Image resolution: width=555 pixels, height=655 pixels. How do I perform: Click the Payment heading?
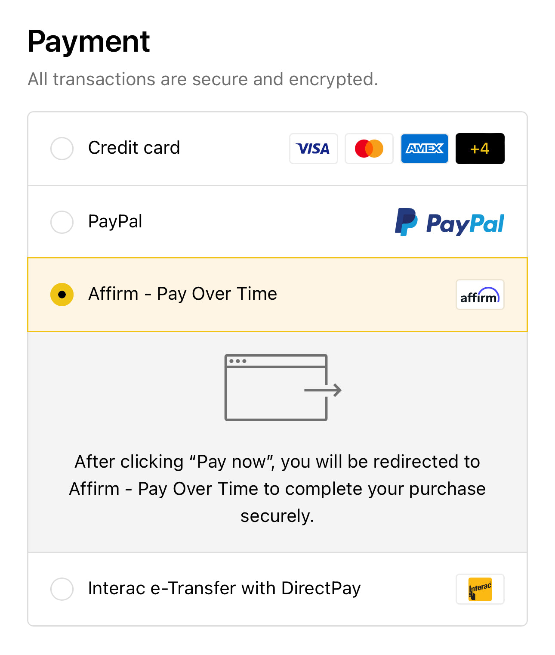[89, 42]
